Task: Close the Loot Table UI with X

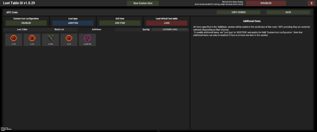Action: pyautogui.click(x=311, y=3)
